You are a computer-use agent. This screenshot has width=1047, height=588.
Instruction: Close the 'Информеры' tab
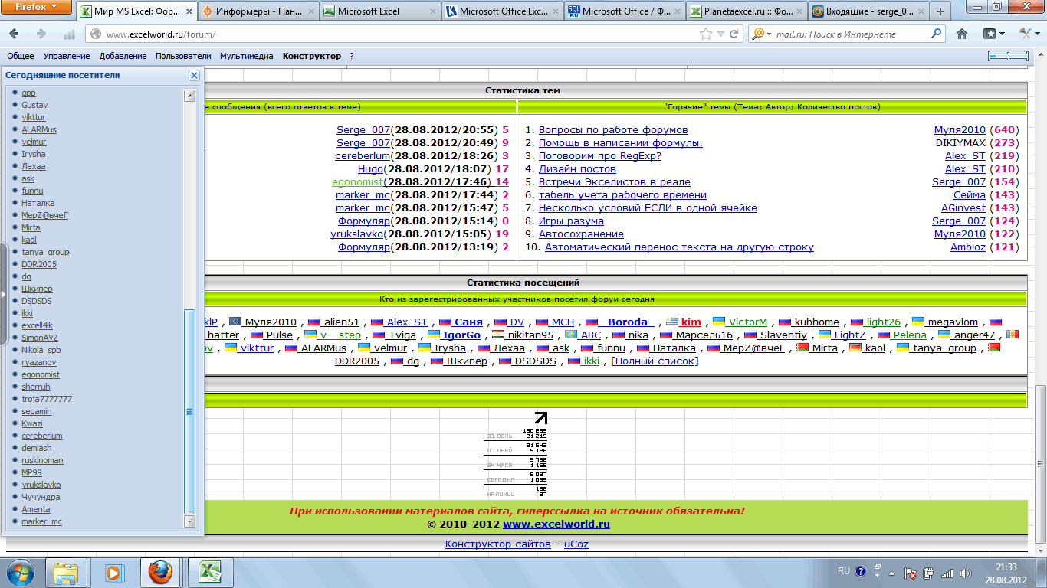[312, 11]
